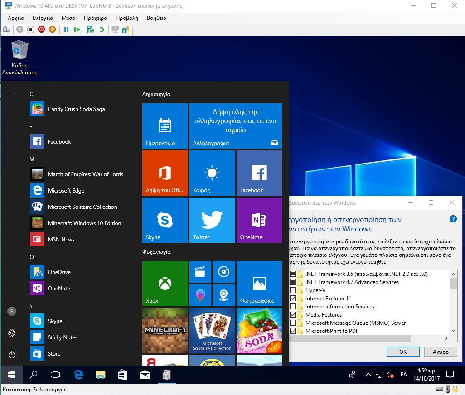
Task: Open the Candy Crush Soda tile
Action: (x=259, y=330)
